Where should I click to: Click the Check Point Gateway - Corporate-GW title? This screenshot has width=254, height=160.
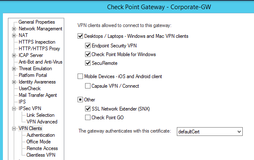(x=159, y=7)
